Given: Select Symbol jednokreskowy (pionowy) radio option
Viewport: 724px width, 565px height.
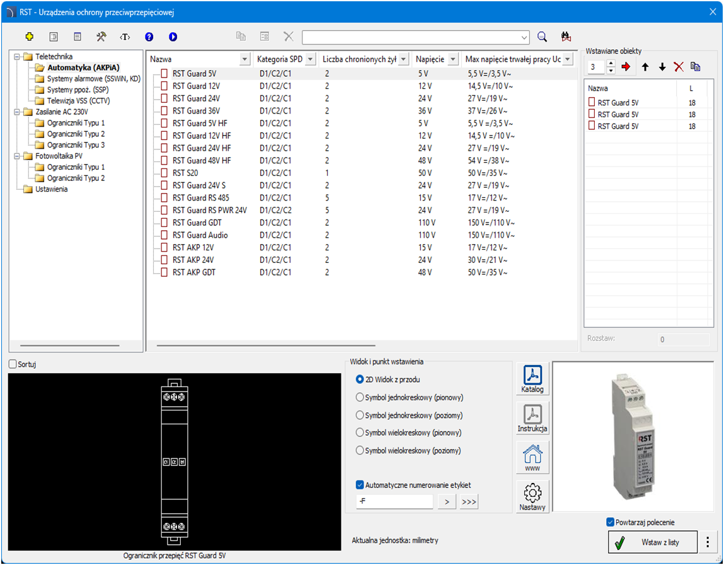Looking at the screenshot, I should tap(360, 397).
